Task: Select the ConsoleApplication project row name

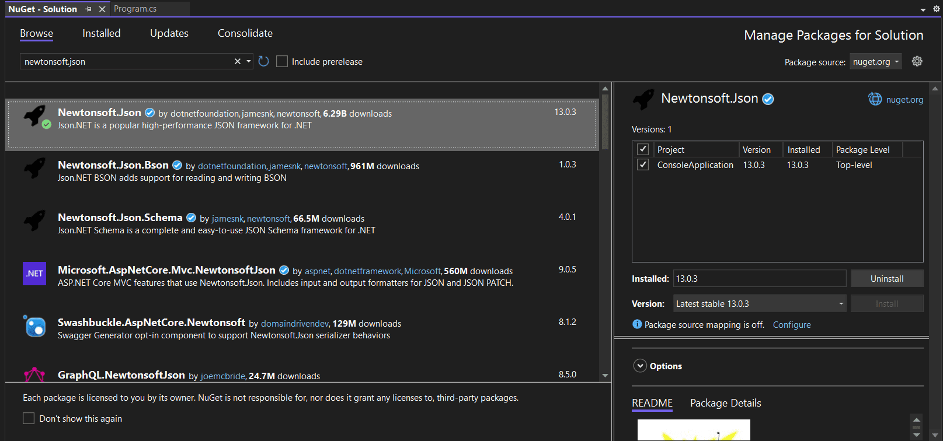Action: pos(695,164)
